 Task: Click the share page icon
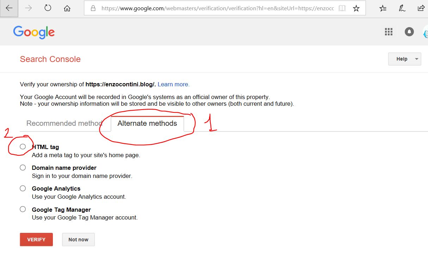click(x=421, y=8)
